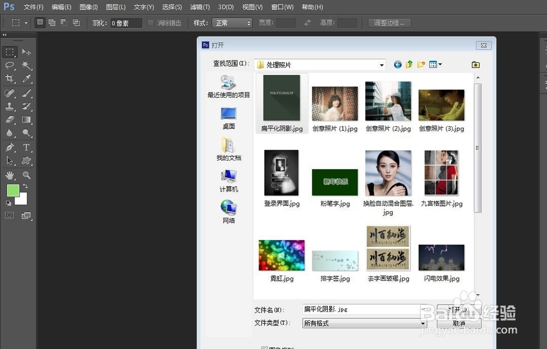Screen dimensions: 547x349
Task: Select the Zoom tool
Action: [x=27, y=175]
